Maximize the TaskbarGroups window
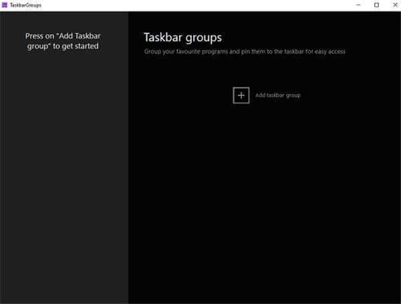This screenshot has width=401, height=304. [376, 5]
